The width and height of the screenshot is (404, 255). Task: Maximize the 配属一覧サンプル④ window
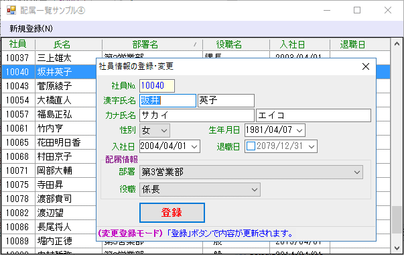coord(357,10)
